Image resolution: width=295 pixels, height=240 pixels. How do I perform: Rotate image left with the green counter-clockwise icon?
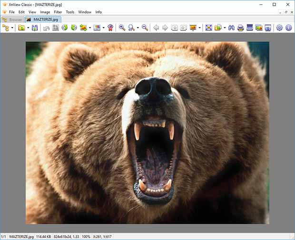pyautogui.click(x=65, y=28)
